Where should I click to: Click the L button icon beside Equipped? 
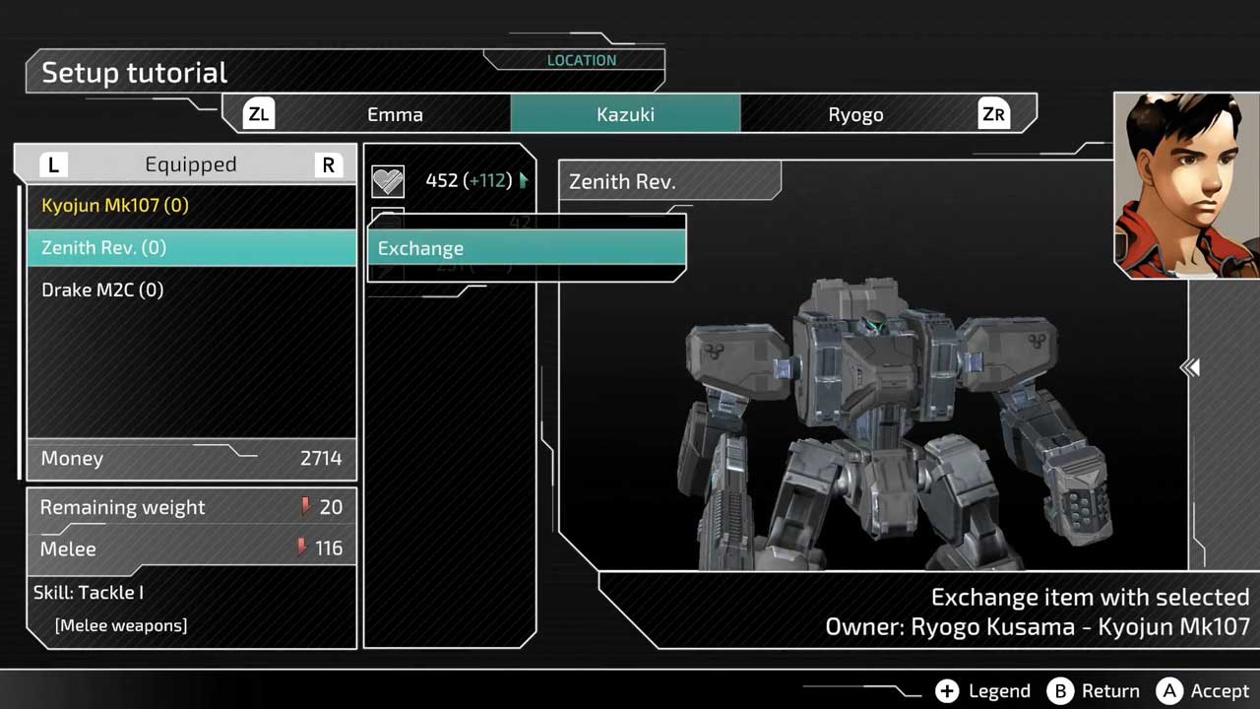53,164
